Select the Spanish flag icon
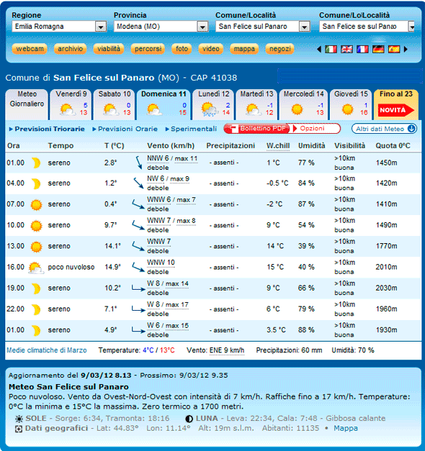The image size is (425, 451). coord(394,49)
